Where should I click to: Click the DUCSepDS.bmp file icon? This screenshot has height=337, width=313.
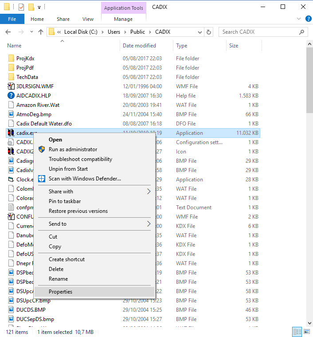tap(11, 319)
